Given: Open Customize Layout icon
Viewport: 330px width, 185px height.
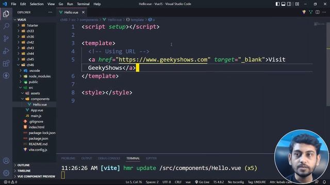Looking at the screenshot, I should pos(297,4).
